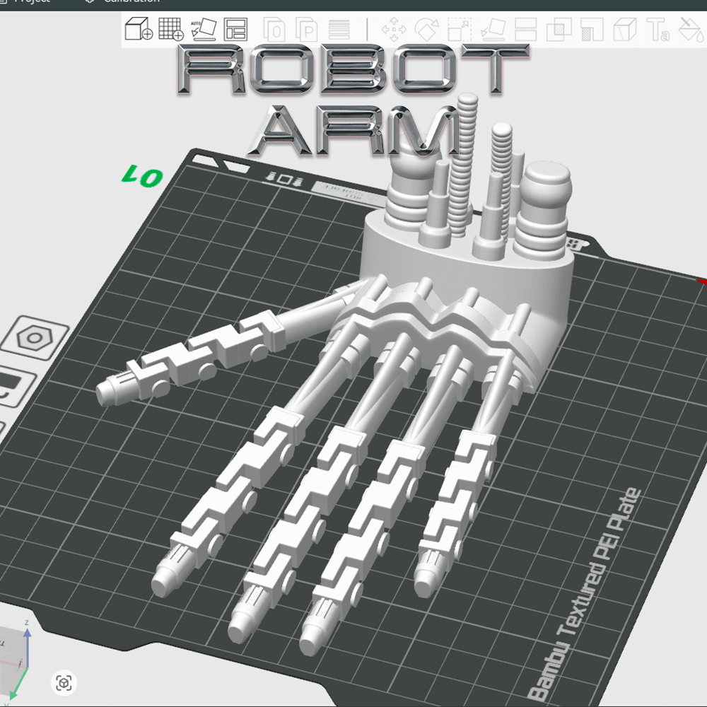The image size is (707, 707).
Task: Select the Seam painting cube icon
Action: (624, 30)
